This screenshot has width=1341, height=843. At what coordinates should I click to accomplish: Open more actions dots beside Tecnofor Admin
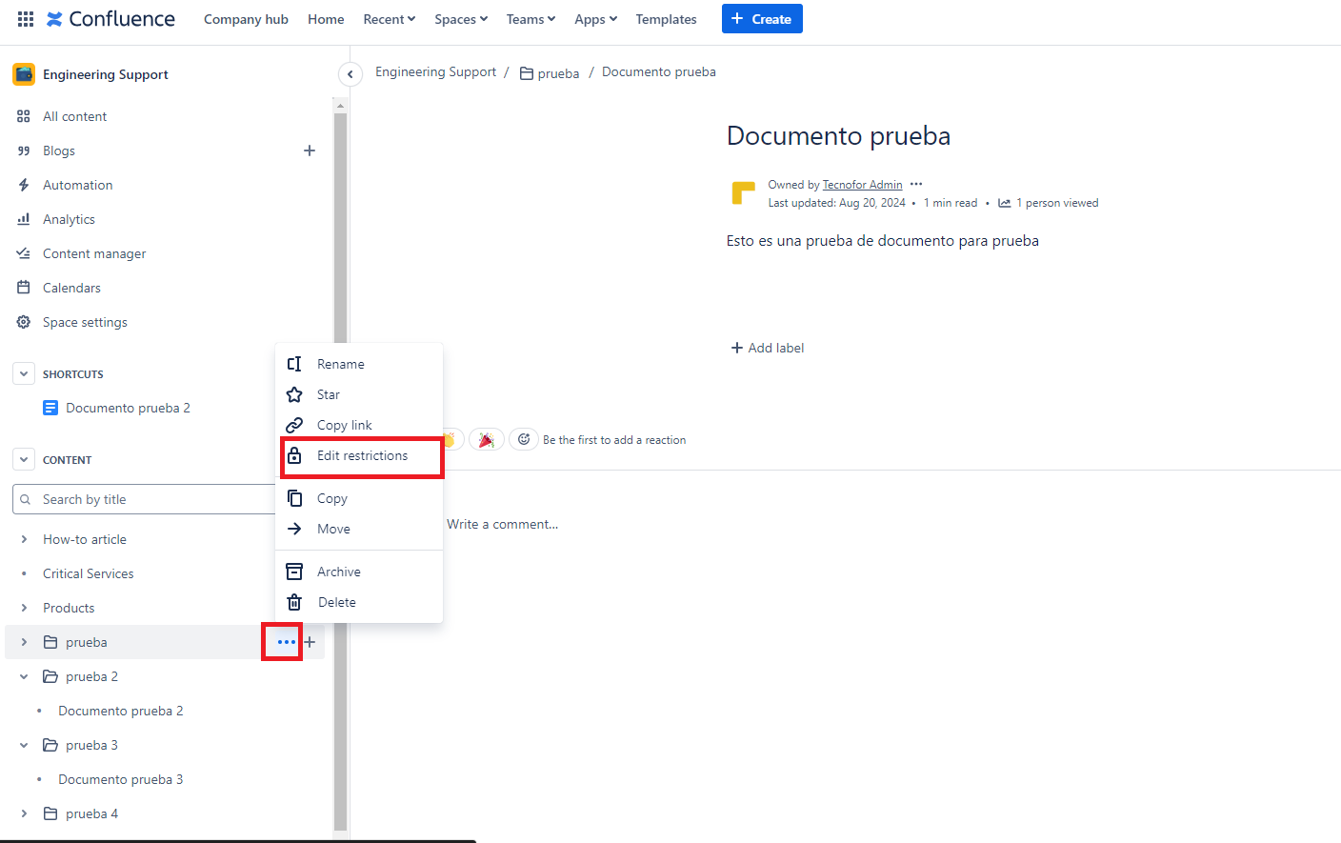[916, 185]
